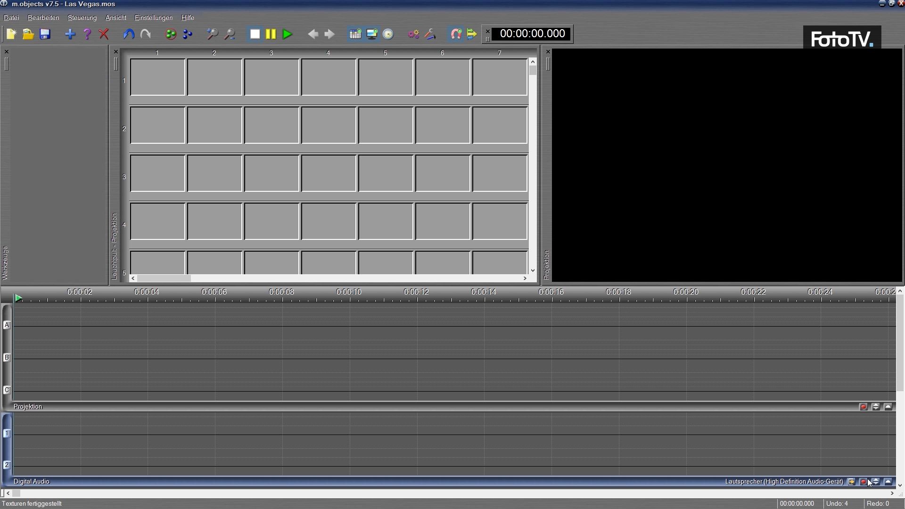Open the tools hammer icon

(430, 34)
